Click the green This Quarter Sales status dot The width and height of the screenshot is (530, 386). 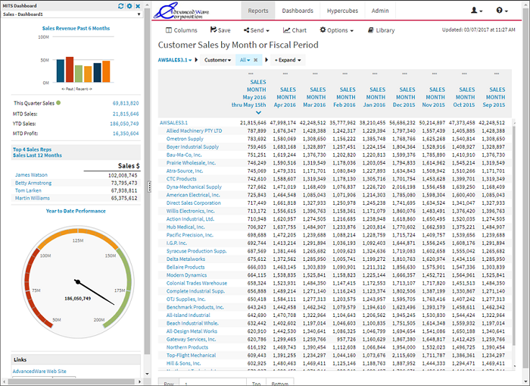[x=58, y=102]
